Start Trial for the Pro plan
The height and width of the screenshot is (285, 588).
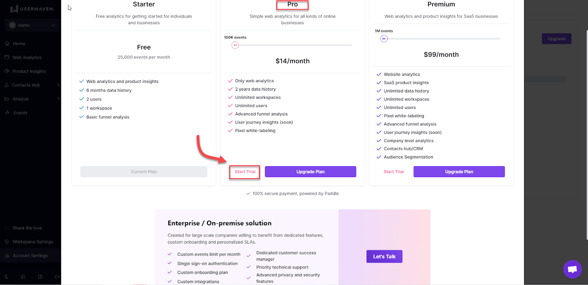(x=245, y=172)
